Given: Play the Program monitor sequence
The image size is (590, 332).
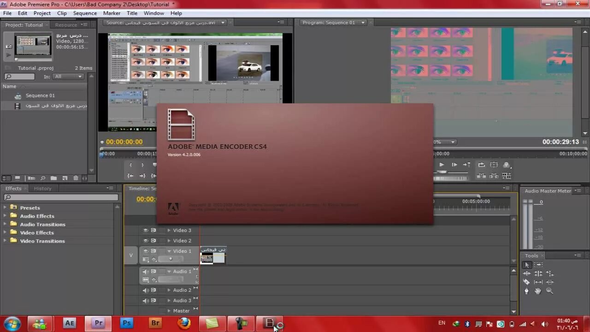Looking at the screenshot, I should (x=442, y=165).
